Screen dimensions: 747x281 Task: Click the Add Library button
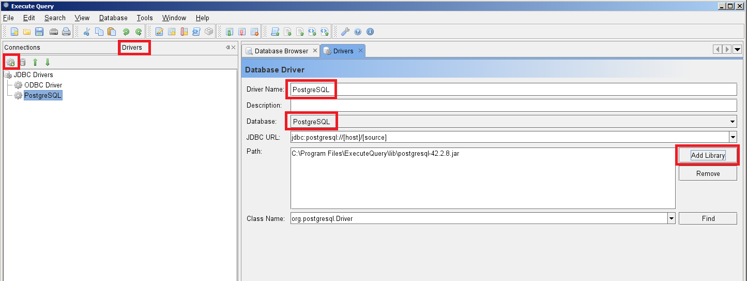tap(708, 155)
